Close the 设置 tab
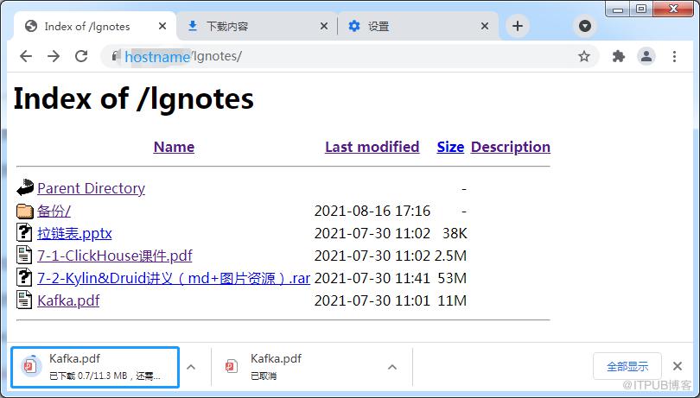Image resolution: width=700 pixels, height=398 pixels. coord(485,26)
